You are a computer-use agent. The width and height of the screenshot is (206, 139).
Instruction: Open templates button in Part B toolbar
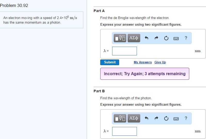tap(120, 118)
